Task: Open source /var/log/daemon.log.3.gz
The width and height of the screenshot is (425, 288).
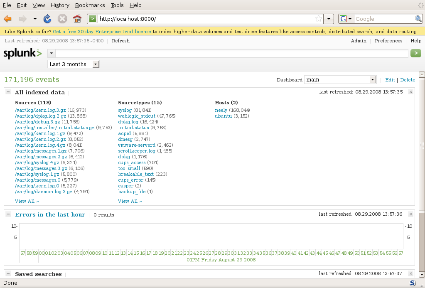Action: click(44, 192)
